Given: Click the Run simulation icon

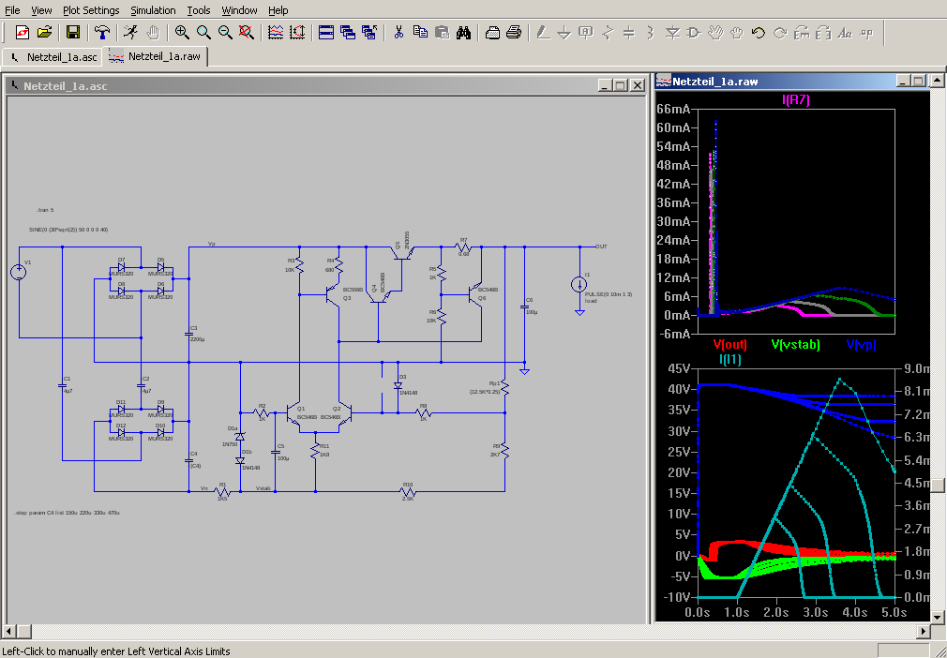Looking at the screenshot, I should pyautogui.click(x=130, y=33).
